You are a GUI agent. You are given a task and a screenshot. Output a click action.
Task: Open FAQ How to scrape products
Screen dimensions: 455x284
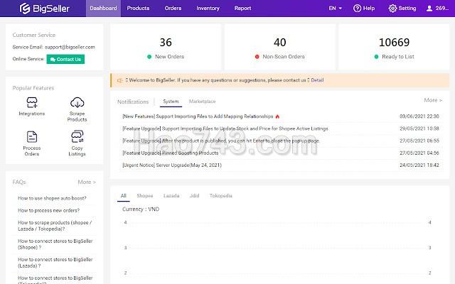point(55,226)
